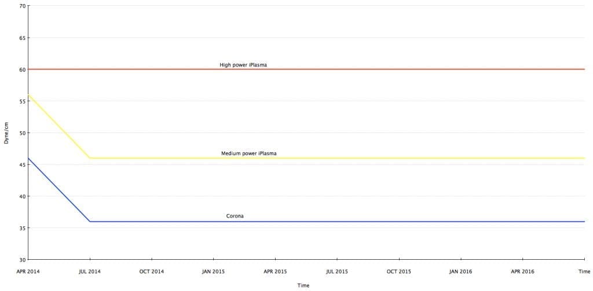Select the APR 2014 axis tick label

click(x=28, y=272)
